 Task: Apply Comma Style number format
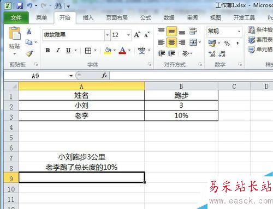click(x=238, y=44)
